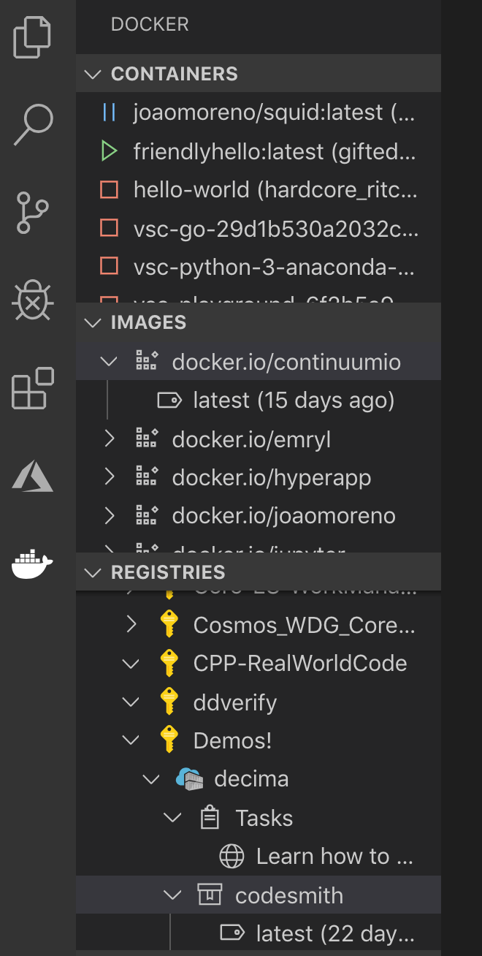Open the Debug bug icon view
Viewport: 482px width, 956px height.
33,300
